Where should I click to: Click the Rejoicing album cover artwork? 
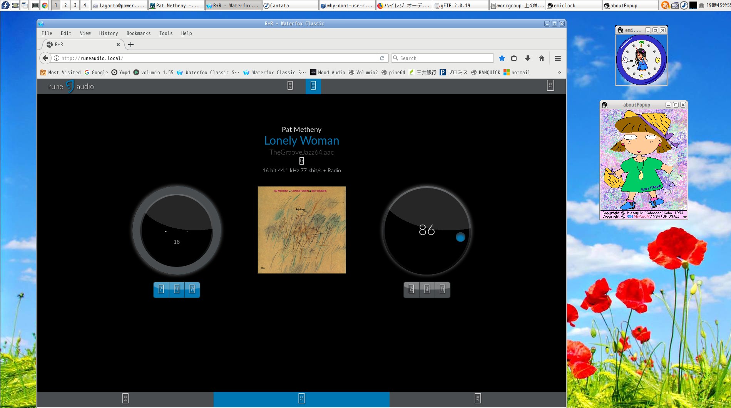coord(301,230)
